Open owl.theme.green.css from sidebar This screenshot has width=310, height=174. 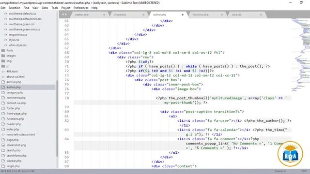click(21, 24)
